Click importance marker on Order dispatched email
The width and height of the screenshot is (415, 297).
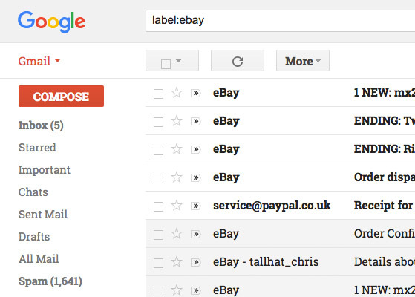pyautogui.click(x=195, y=177)
